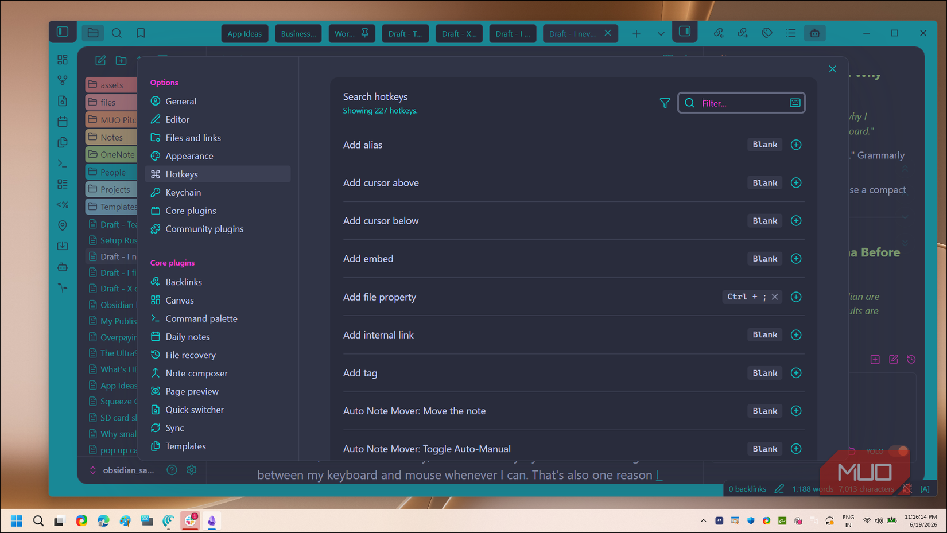Open a new tab with plus button
Image resolution: width=947 pixels, height=533 pixels.
point(636,34)
